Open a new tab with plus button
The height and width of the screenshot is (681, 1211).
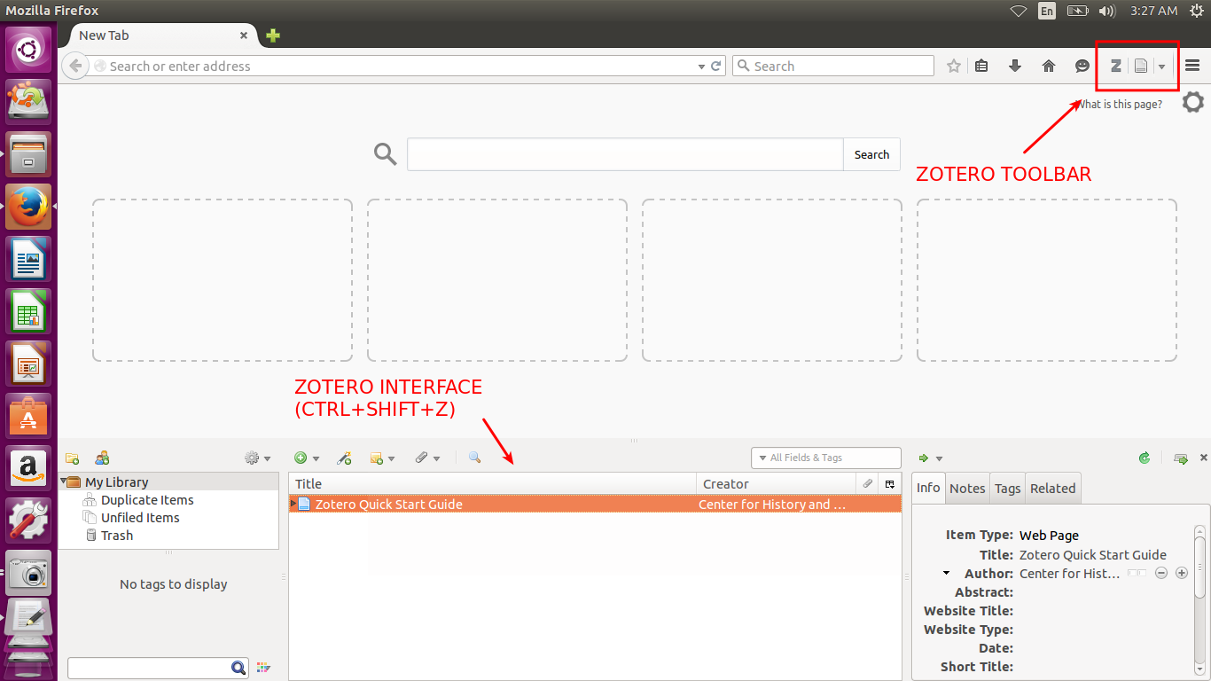(x=273, y=35)
